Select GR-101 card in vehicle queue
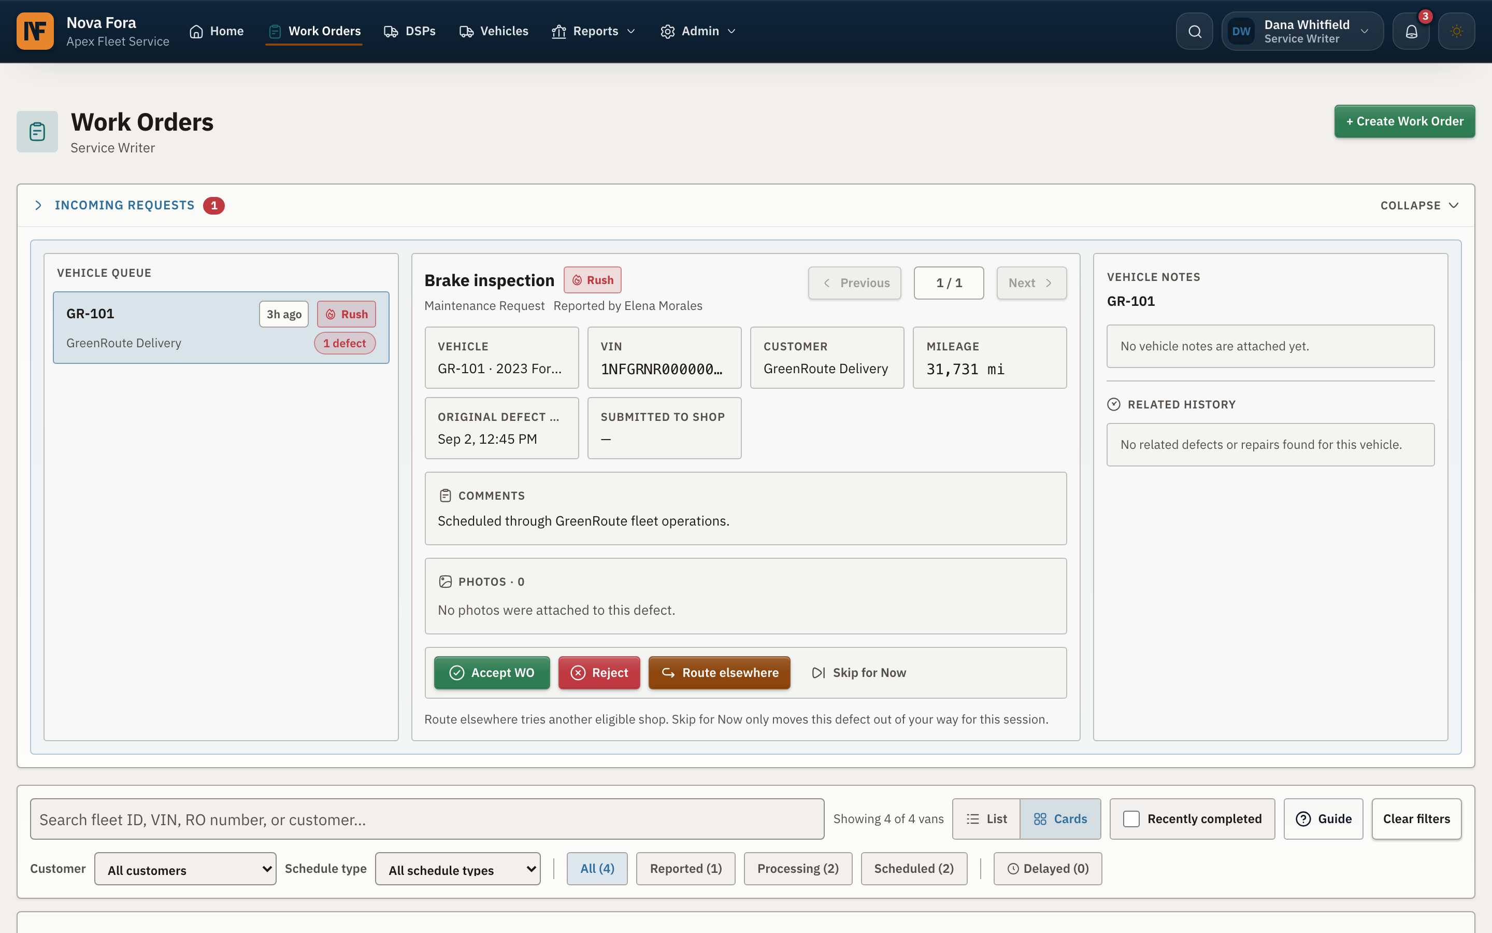The height and width of the screenshot is (933, 1492). point(221,328)
